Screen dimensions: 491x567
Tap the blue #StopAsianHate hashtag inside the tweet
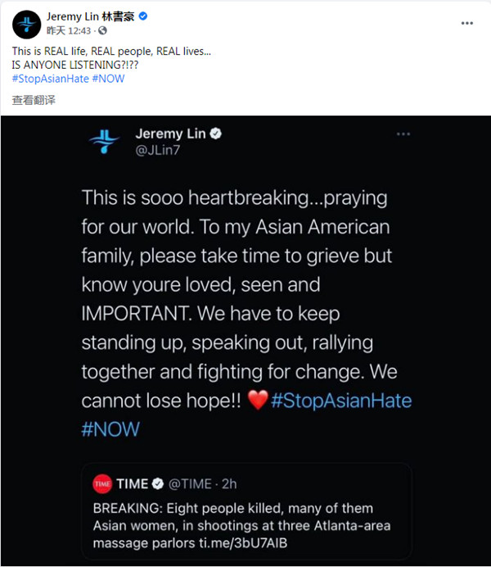(x=341, y=401)
